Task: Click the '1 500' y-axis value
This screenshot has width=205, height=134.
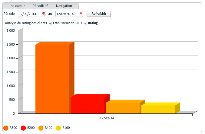Action: [11, 72]
